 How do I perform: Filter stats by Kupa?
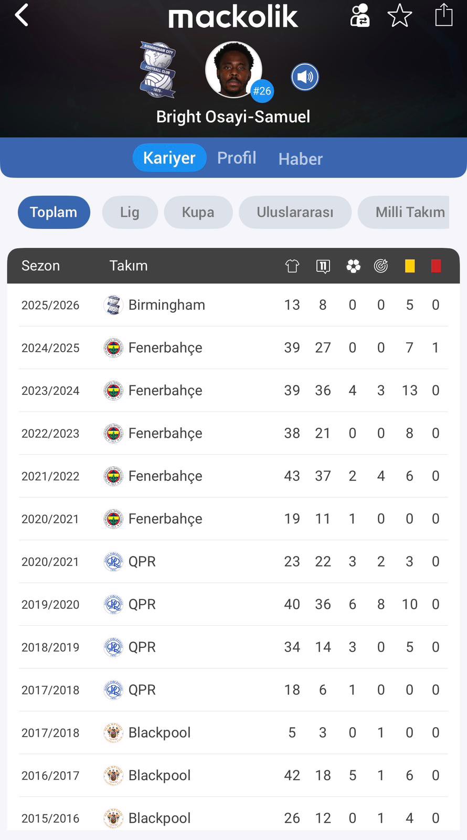(198, 212)
